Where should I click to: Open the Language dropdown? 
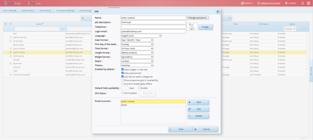coord(141,36)
